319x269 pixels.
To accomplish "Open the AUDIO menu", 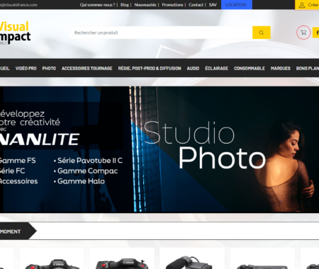I will pos(193,69).
